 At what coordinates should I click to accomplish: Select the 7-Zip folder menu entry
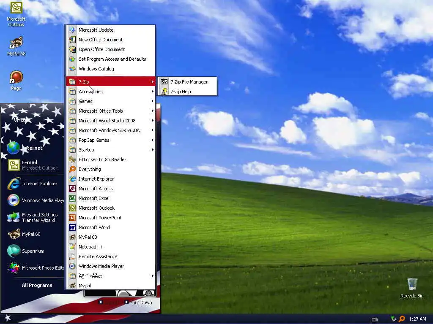(x=111, y=81)
